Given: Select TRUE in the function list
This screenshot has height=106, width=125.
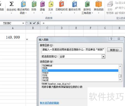Looking at the screenshot, I should click(80, 68).
